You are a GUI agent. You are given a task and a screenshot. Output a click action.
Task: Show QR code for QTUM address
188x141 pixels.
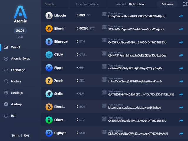coord(104,53)
